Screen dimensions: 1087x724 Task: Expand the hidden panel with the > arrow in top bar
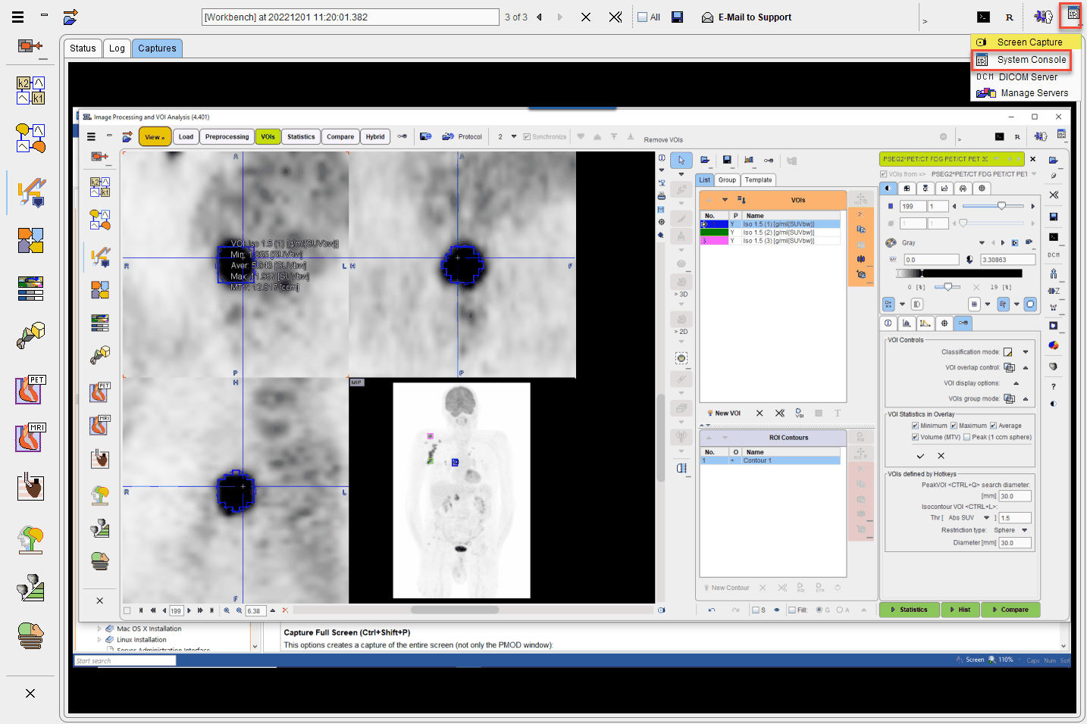tap(925, 21)
